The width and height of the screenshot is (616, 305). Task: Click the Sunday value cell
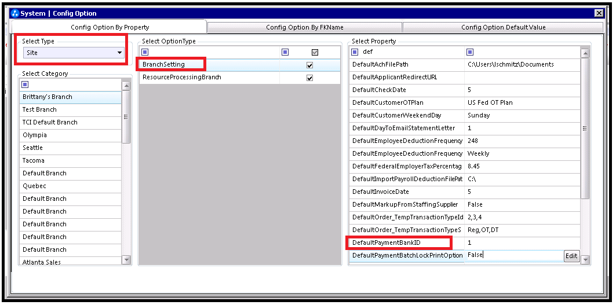(523, 115)
